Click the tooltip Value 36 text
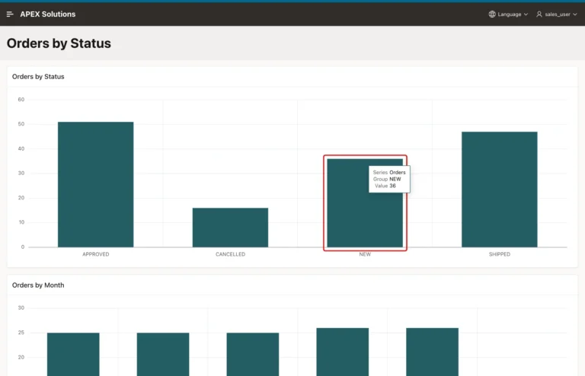 [x=385, y=186]
